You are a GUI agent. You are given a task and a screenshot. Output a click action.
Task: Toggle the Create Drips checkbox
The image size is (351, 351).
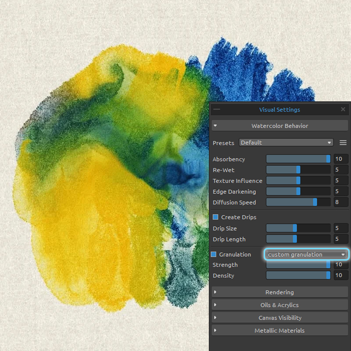pos(215,217)
